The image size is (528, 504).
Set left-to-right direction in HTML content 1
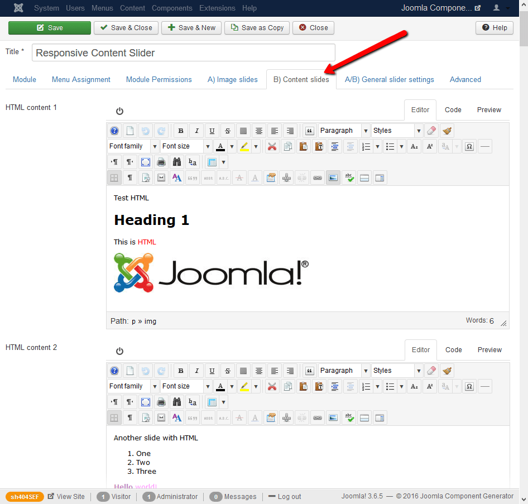pos(114,162)
